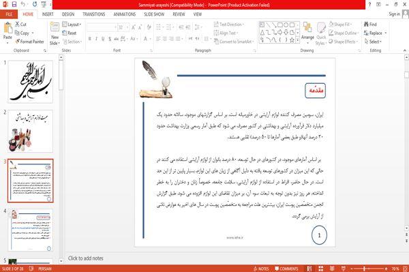409x272 pixels.
Task: Open spell check icon in status bar
Action: point(31,269)
